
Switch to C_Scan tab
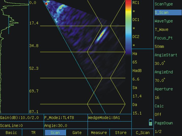point(142,133)
